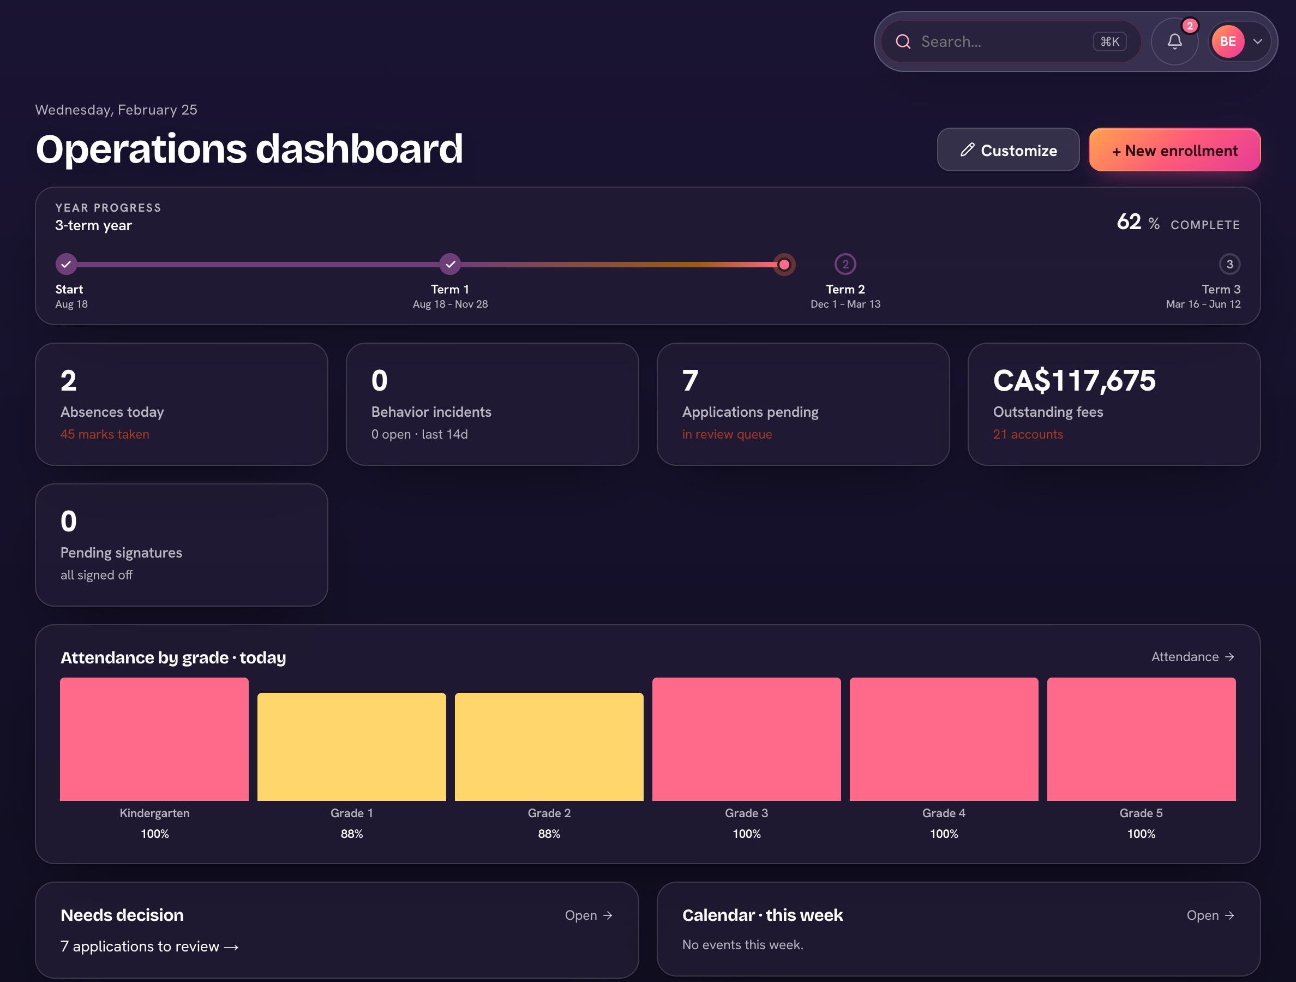Click the Grade 2 attendance bar
This screenshot has width=1296, height=982.
[549, 746]
